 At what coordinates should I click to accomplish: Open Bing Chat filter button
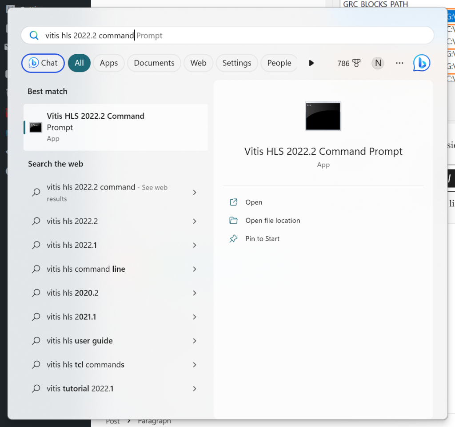pyautogui.click(x=43, y=63)
